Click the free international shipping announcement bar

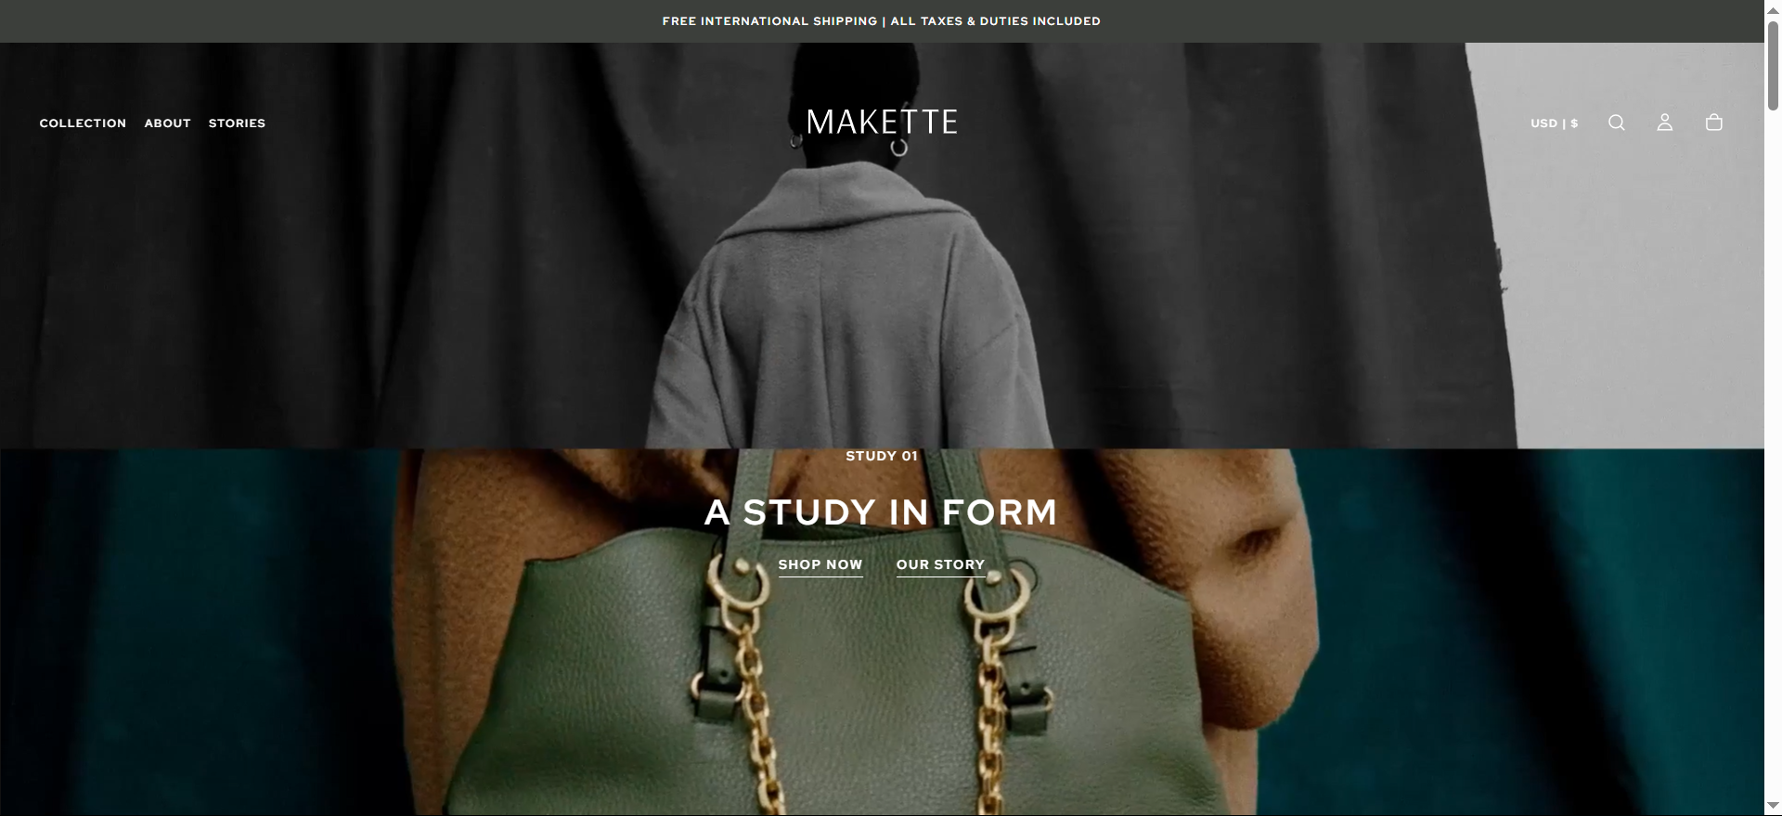click(x=882, y=20)
